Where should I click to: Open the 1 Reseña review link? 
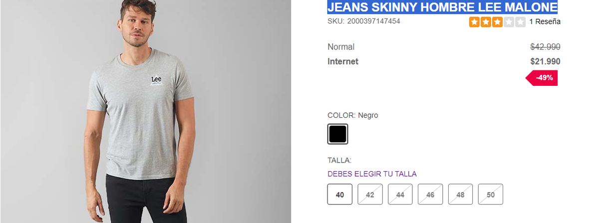545,22
